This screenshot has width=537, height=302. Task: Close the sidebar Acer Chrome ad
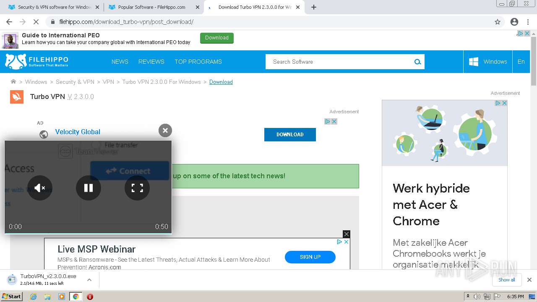pyautogui.click(x=504, y=103)
